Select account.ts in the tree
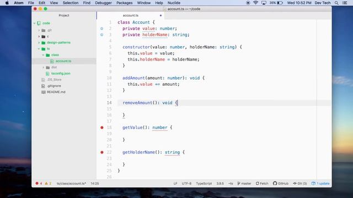This screenshot has height=198, width=353. click(63, 61)
